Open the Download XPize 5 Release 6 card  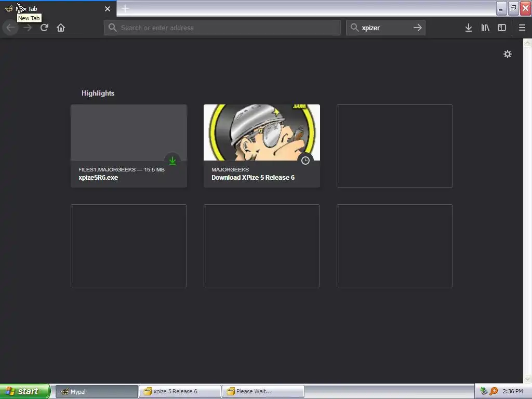pos(262,146)
